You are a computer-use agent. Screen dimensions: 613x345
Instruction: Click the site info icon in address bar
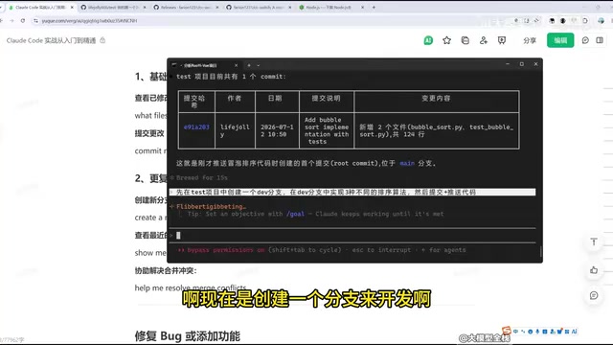click(35, 21)
